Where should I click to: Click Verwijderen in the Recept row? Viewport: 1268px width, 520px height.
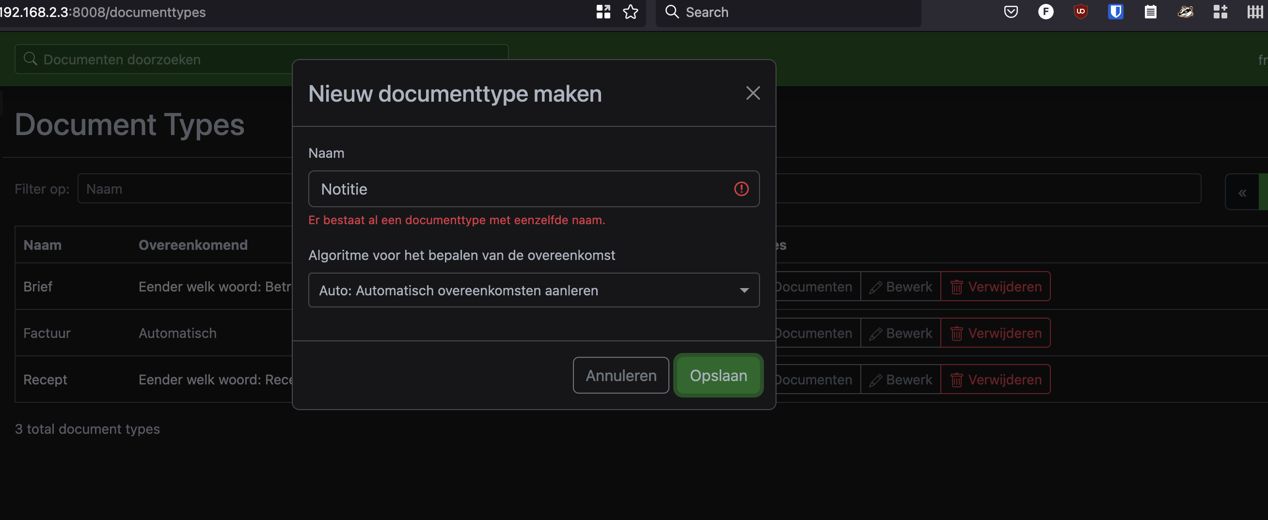995,380
